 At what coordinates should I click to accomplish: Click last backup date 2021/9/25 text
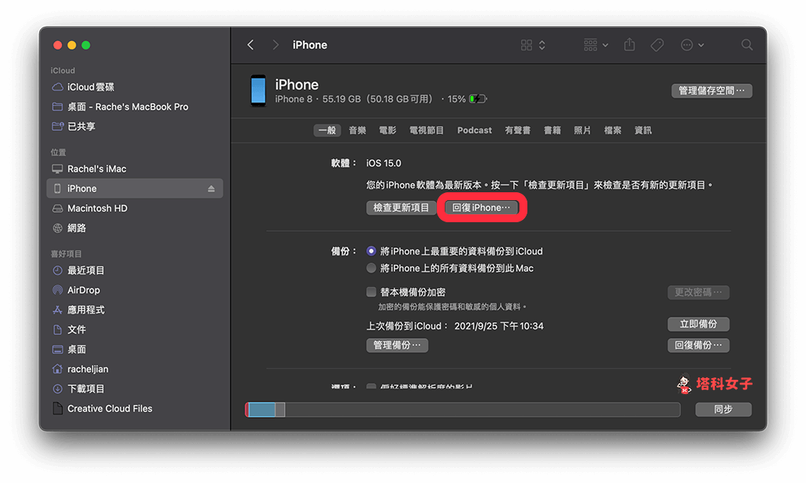(498, 326)
